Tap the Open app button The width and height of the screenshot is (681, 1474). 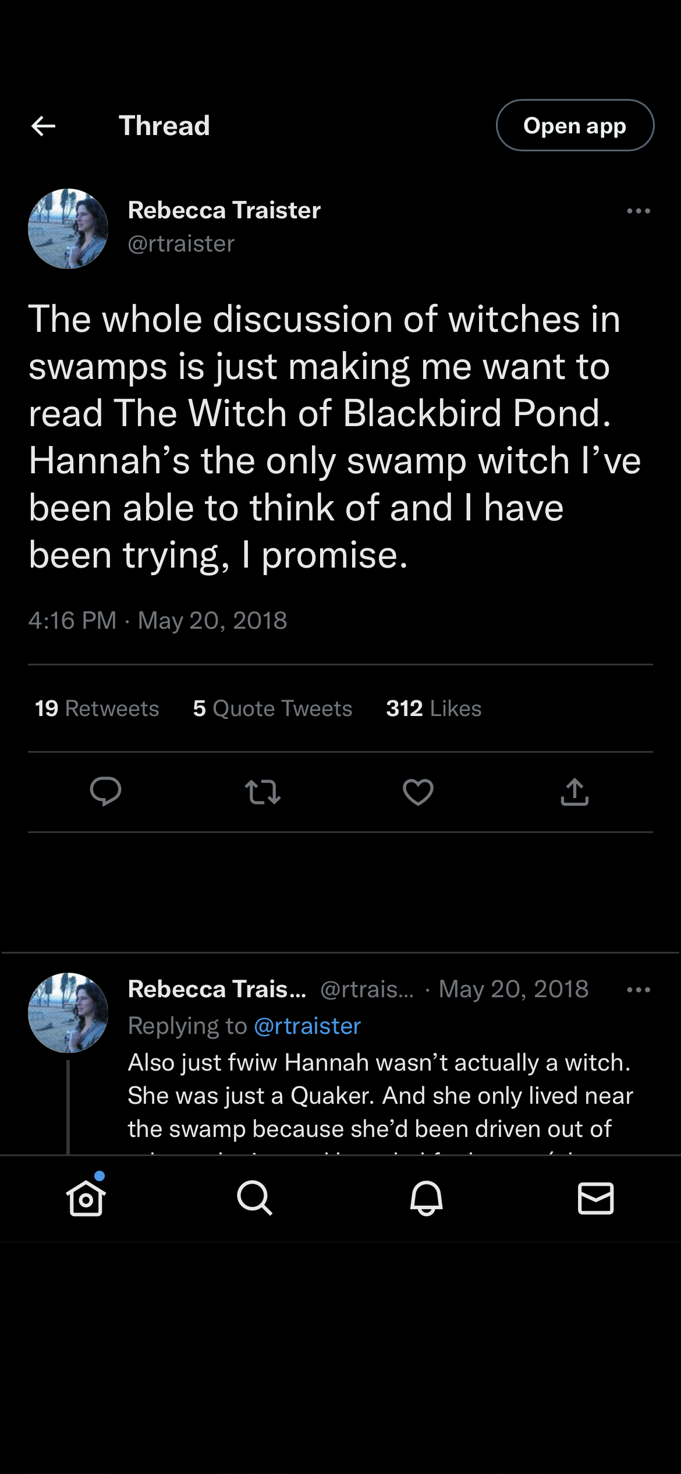tap(574, 126)
